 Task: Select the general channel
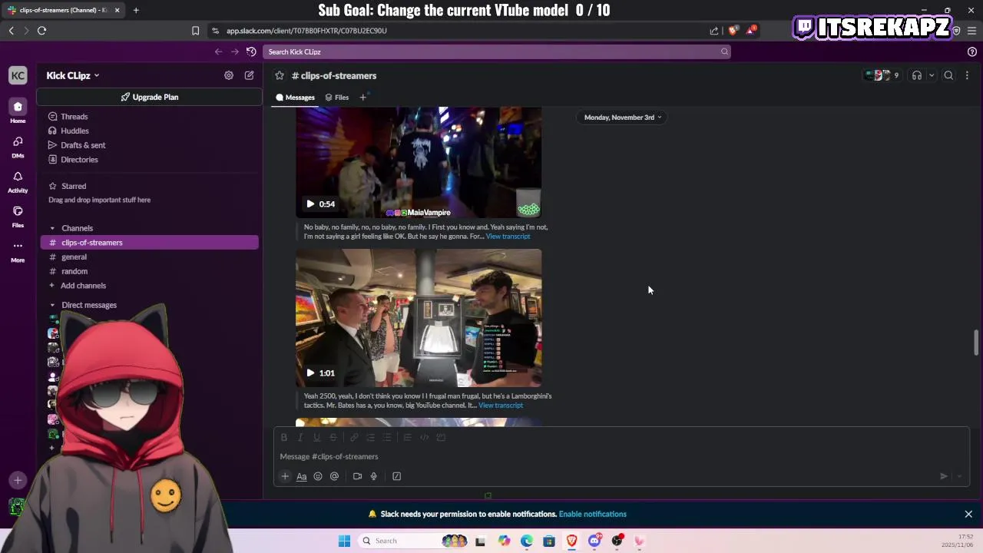74,257
